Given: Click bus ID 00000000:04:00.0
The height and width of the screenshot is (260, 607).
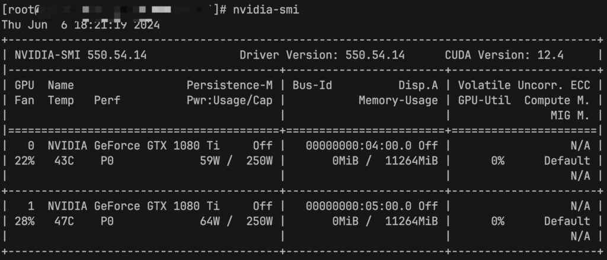Looking at the screenshot, I should [x=359, y=146].
